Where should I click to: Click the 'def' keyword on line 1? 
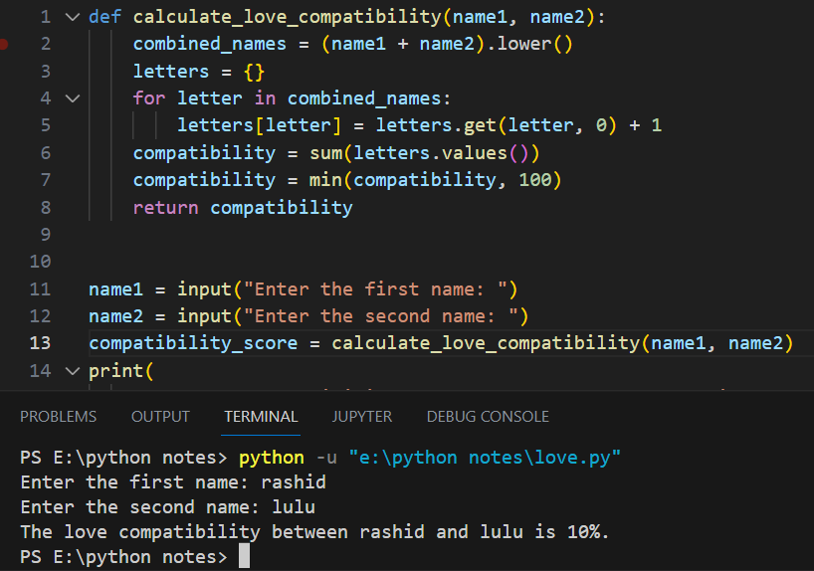(104, 17)
